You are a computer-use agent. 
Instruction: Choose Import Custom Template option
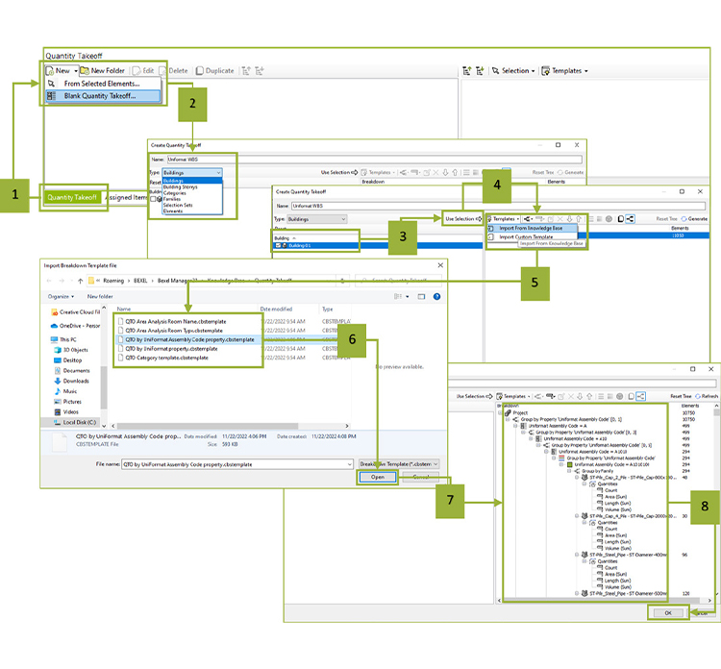(x=526, y=236)
